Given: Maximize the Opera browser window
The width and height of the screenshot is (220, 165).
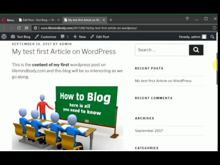Looking at the screenshot, I should coord(206,19).
